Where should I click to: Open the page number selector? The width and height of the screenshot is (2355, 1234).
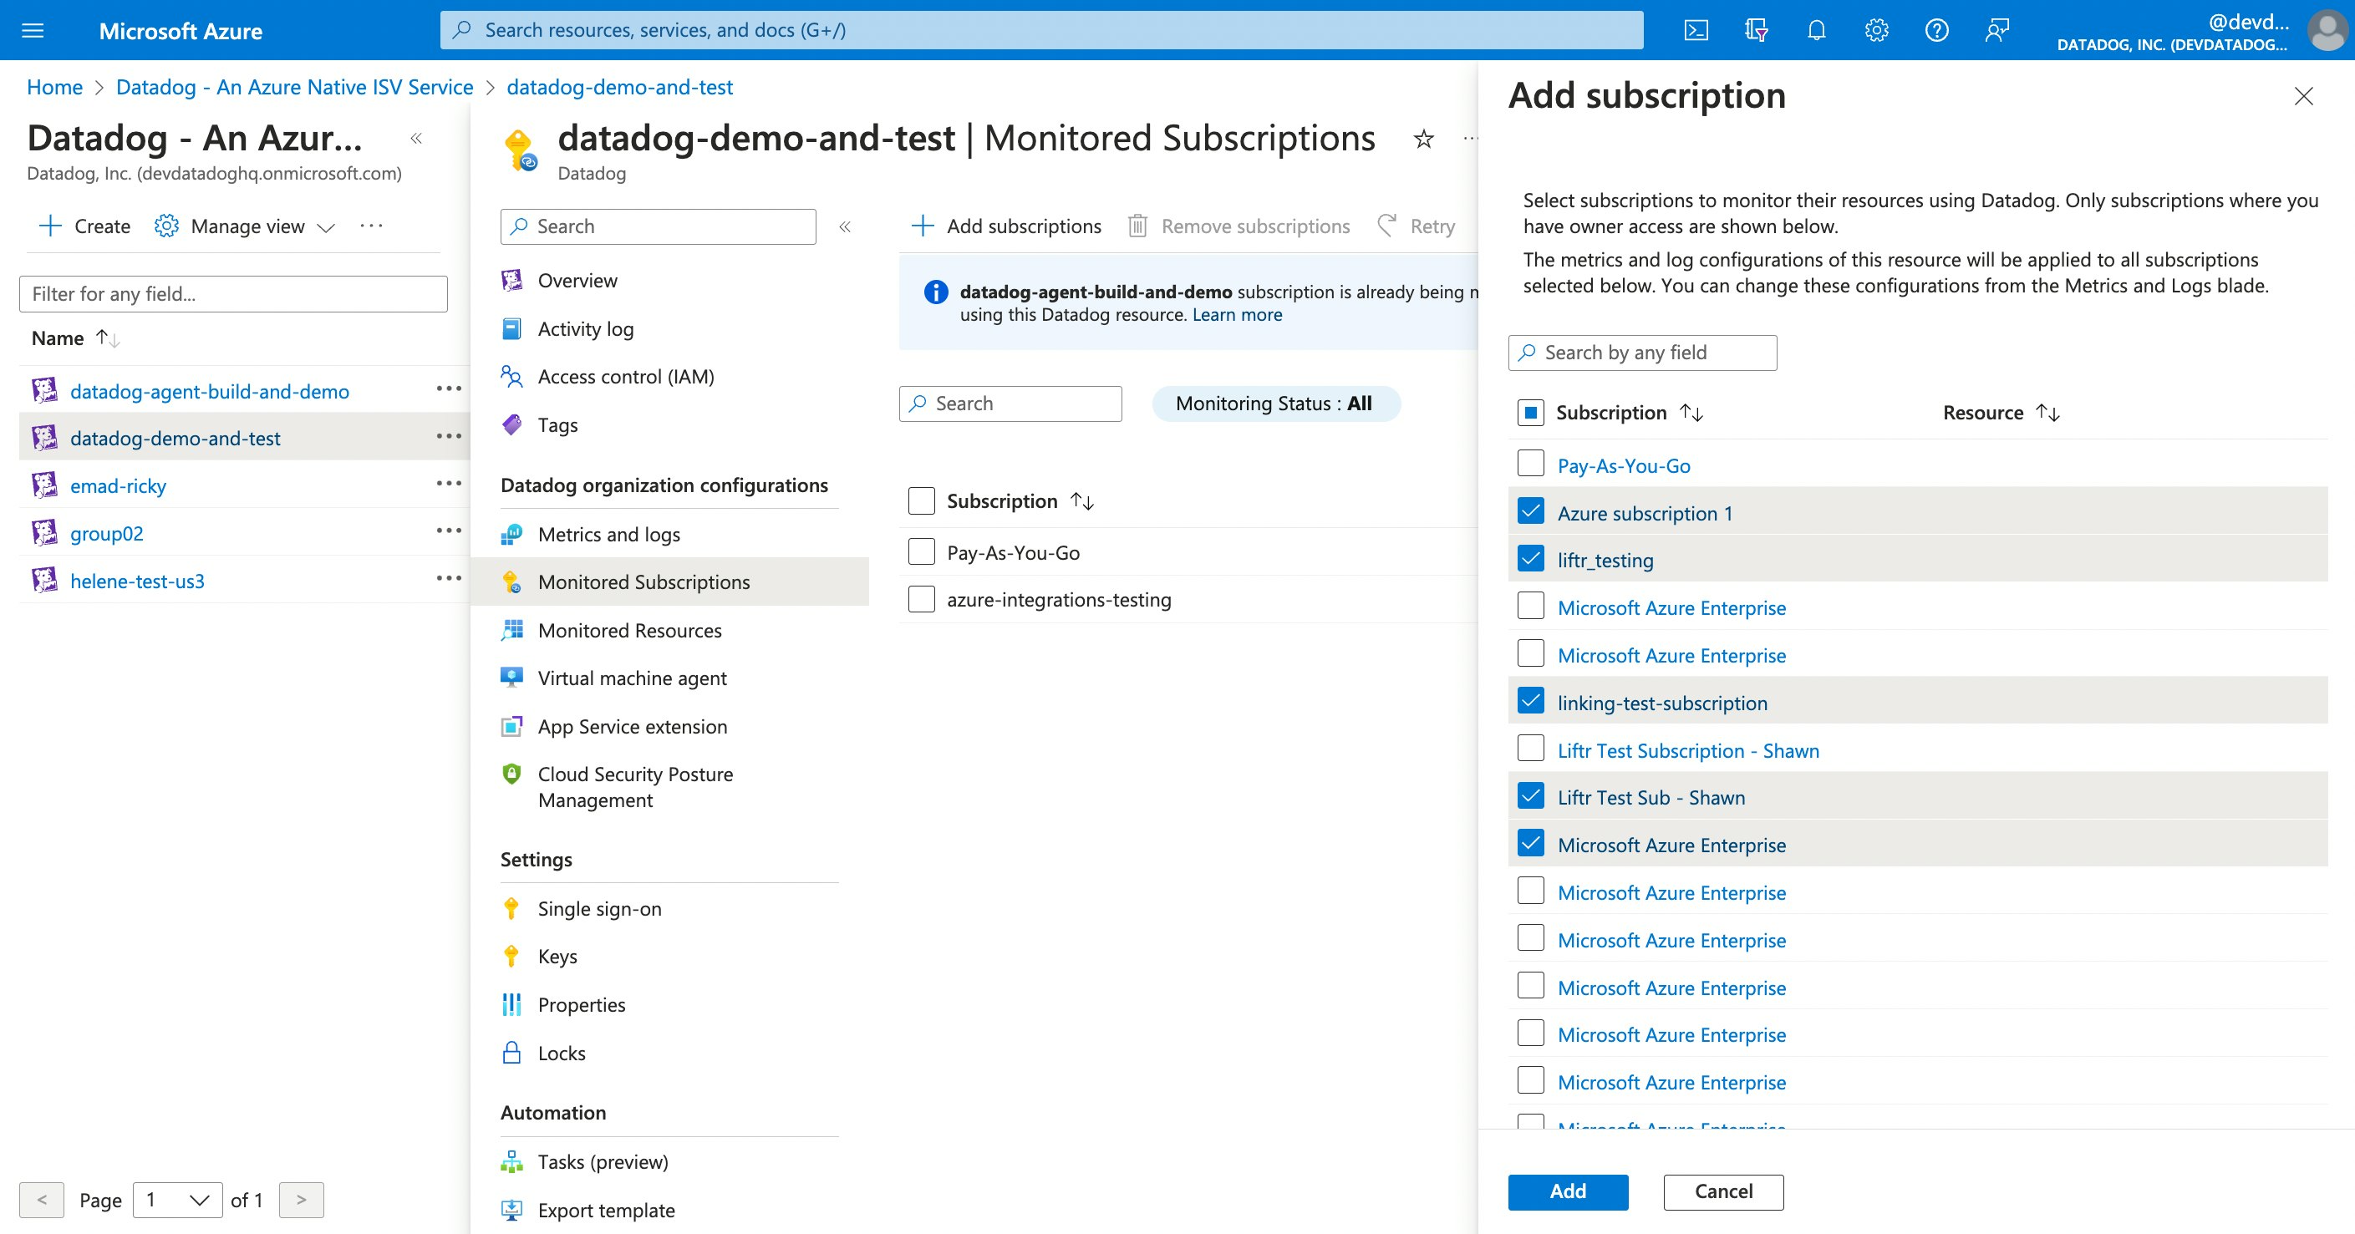pyautogui.click(x=176, y=1199)
